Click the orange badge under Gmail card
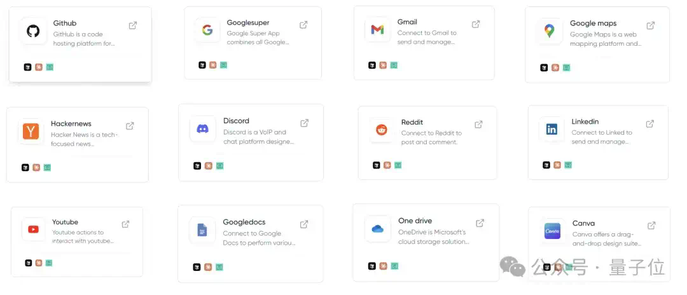Image resolution: width=687 pixels, height=295 pixels. (383, 65)
